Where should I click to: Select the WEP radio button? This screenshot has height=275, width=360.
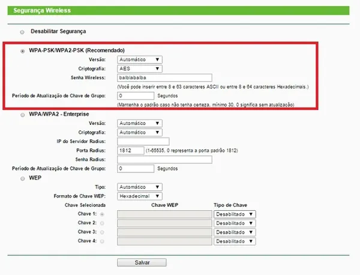[x=23, y=179]
